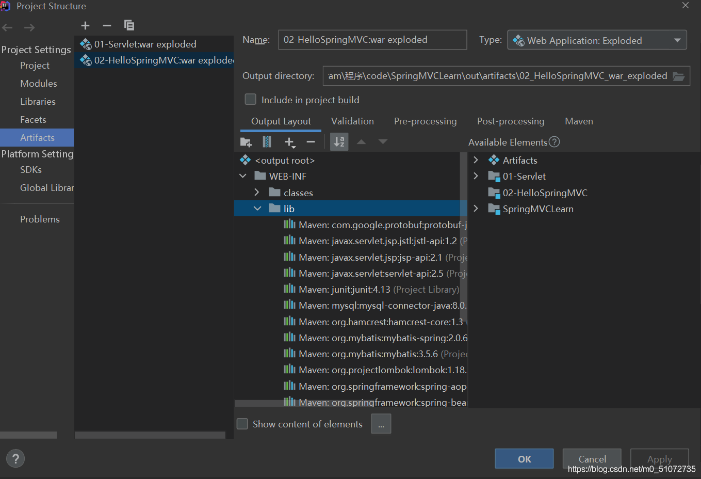Click the Remove element minus in layout toolbar
This screenshot has width=701, height=479.
[x=311, y=142]
